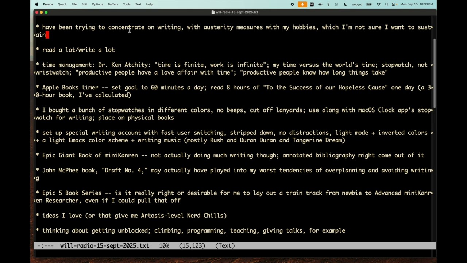Click on "John McPhee book" text
Viewport: 467px width, 263px height.
[x=69, y=171]
